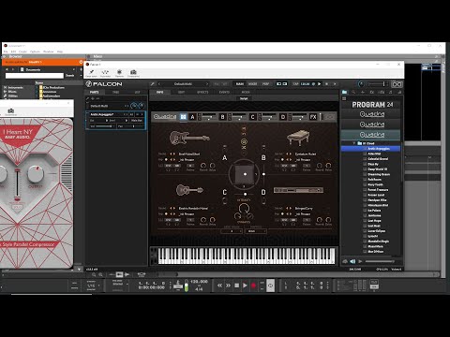The image size is (450, 337).
Task: Click the fast forward button in transport bar
Action: click(228, 286)
